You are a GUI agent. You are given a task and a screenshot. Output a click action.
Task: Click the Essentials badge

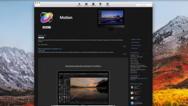tap(41, 38)
